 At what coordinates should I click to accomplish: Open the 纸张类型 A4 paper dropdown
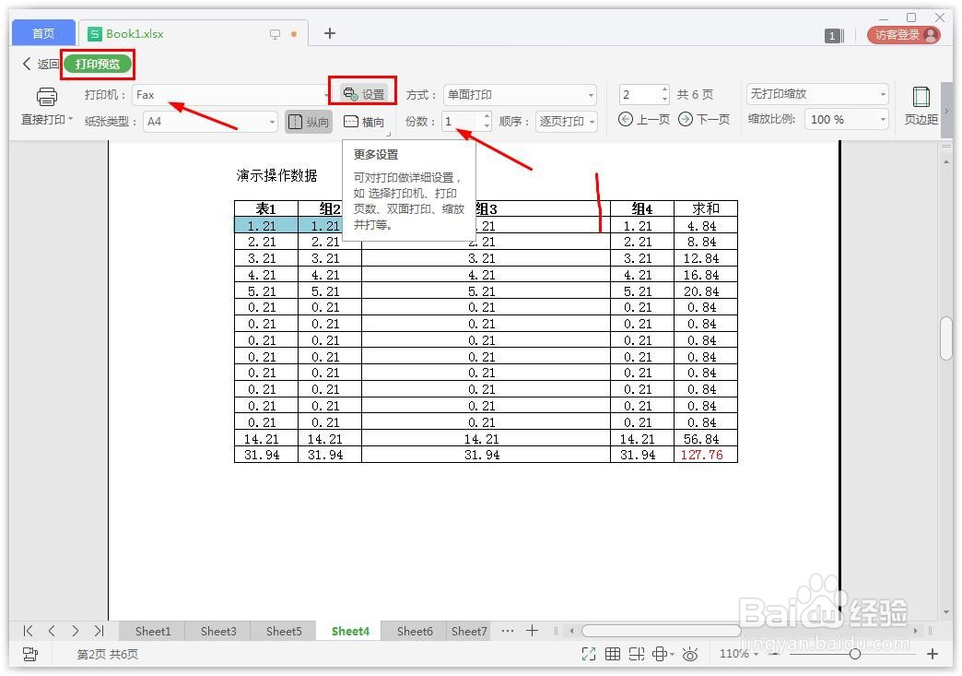(272, 121)
